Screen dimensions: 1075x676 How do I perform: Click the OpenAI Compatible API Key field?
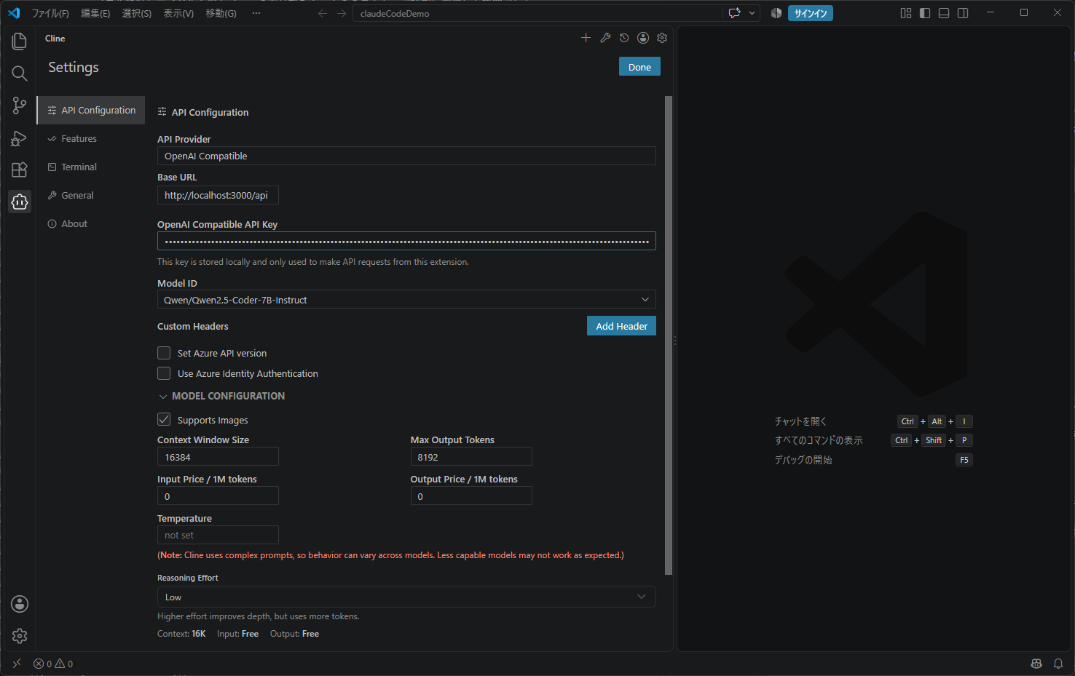(406, 241)
